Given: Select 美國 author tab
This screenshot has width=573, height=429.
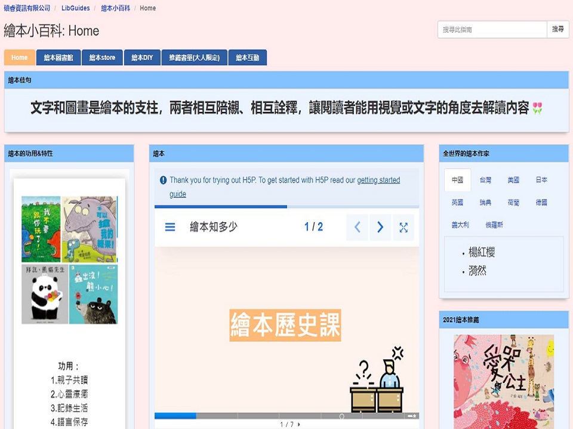Looking at the screenshot, I should [x=513, y=180].
